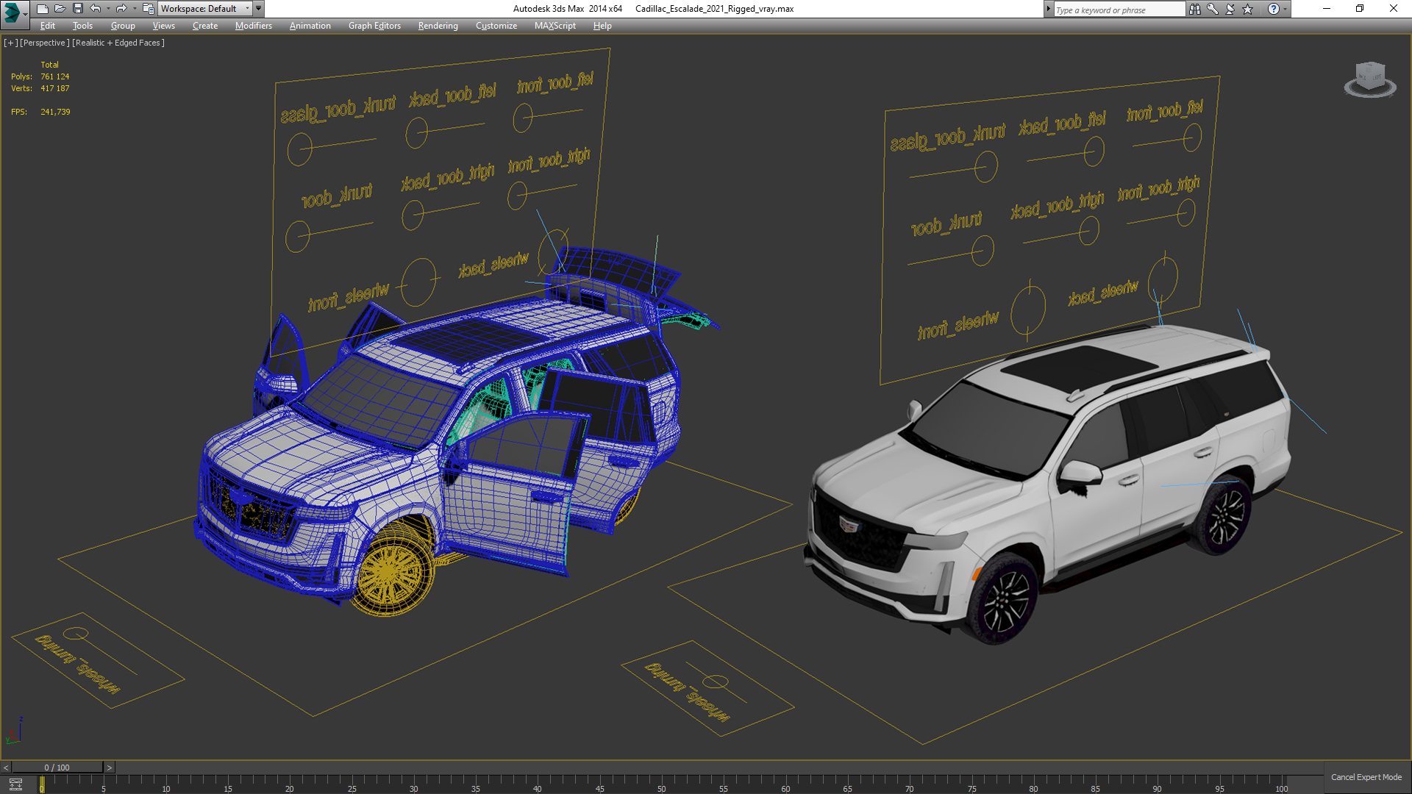Open the MAXScript menu
Viewport: 1412px width, 794px height.
coord(555,26)
